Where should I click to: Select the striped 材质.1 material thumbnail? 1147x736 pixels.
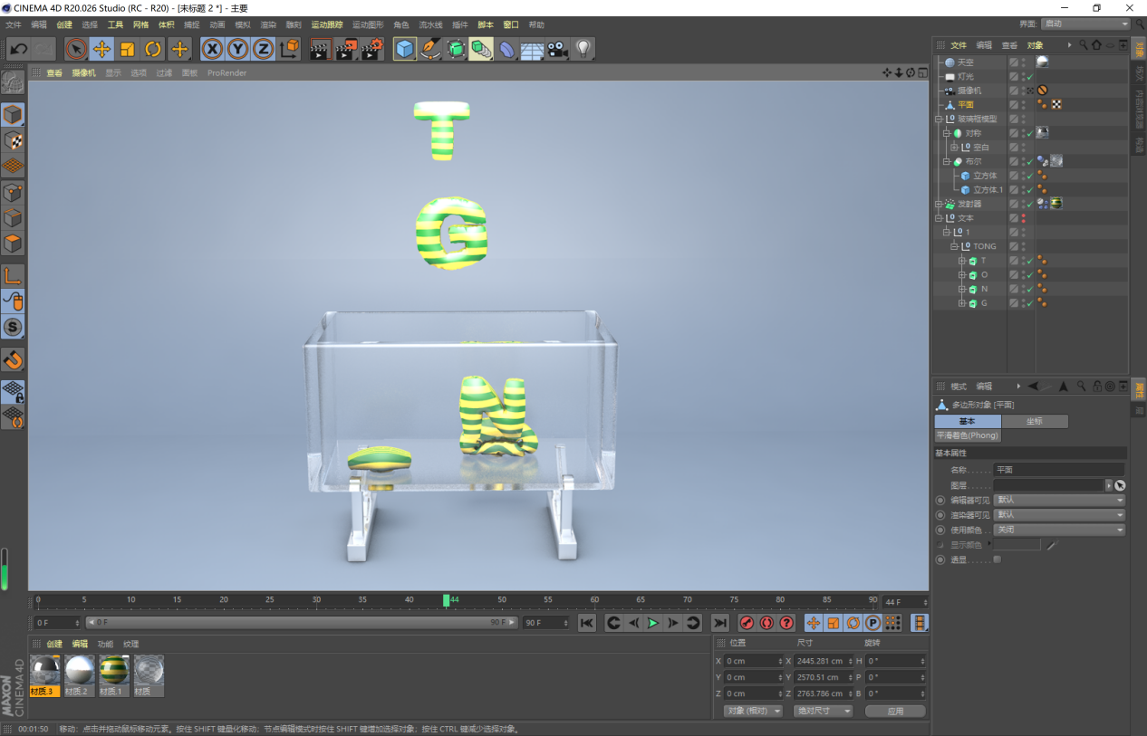tap(114, 671)
